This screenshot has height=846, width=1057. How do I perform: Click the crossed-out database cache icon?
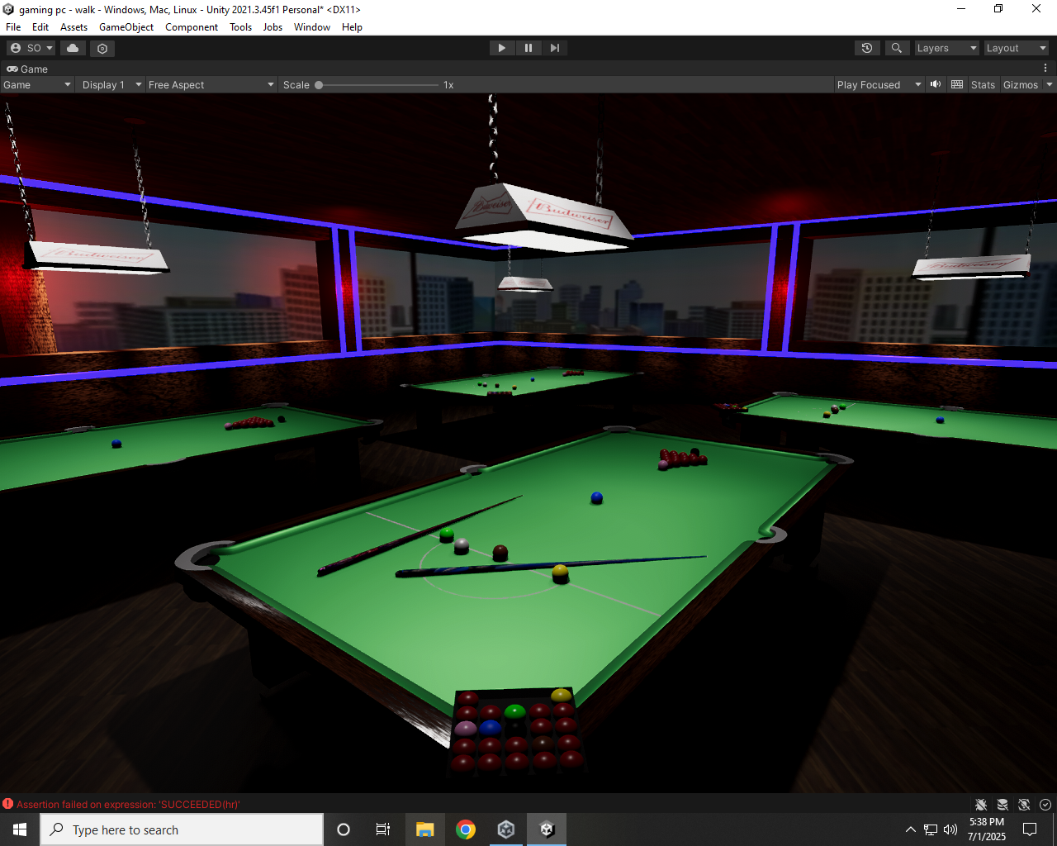point(1002,805)
